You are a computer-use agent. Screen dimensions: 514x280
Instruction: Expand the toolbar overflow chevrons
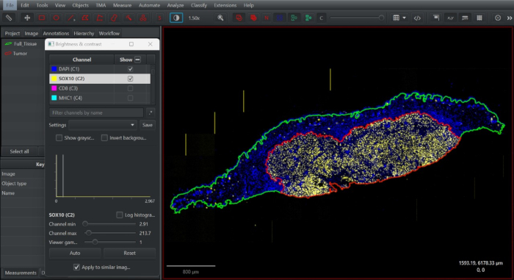tap(510, 18)
